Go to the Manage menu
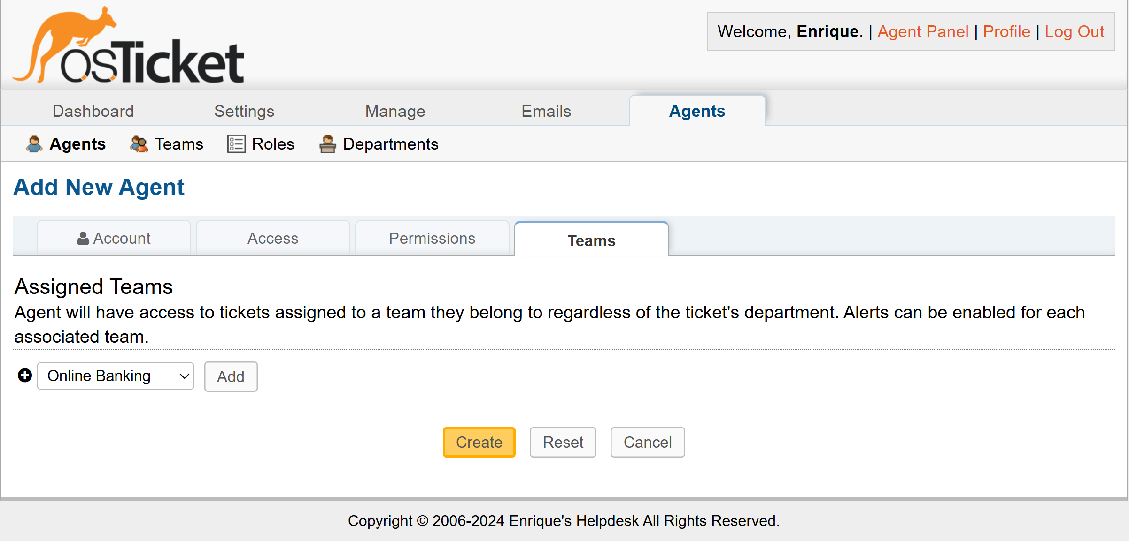 pyautogui.click(x=395, y=111)
